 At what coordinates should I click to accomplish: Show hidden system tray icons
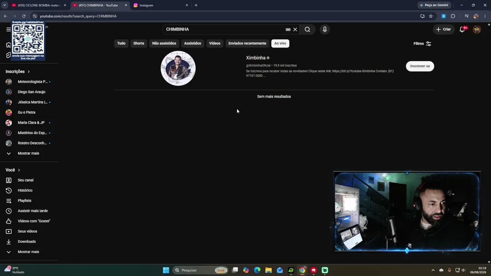point(433,270)
